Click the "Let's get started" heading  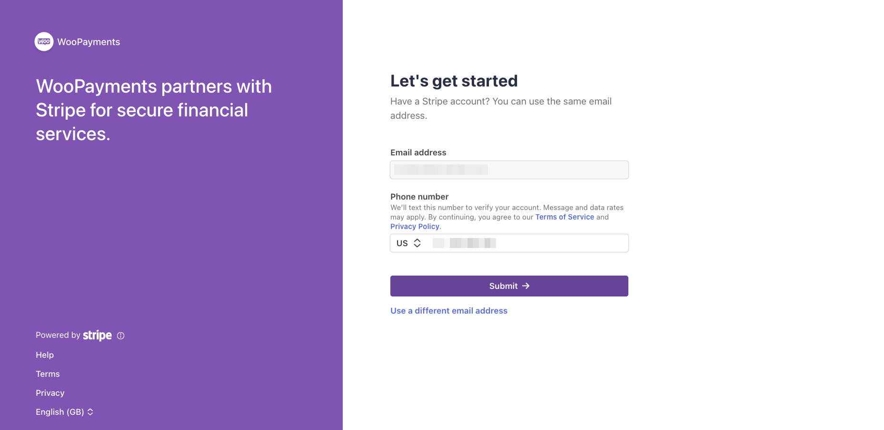tap(454, 81)
